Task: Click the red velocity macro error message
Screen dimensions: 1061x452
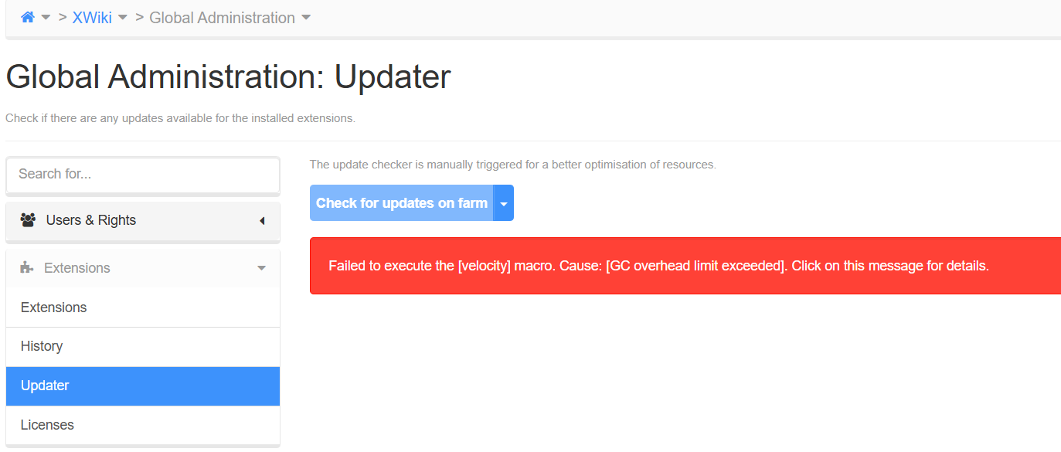Action: 685,266
